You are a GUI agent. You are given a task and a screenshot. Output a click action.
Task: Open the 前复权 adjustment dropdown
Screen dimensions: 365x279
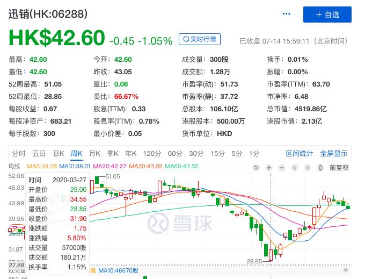339,167
